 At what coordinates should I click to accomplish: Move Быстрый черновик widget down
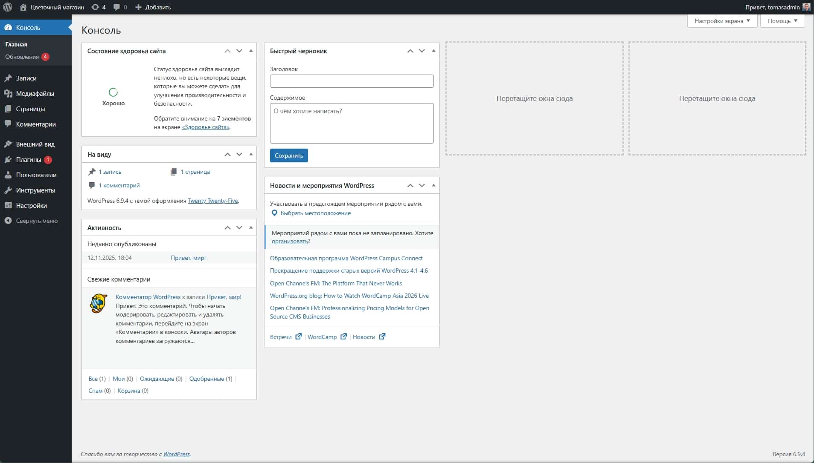[422, 51]
